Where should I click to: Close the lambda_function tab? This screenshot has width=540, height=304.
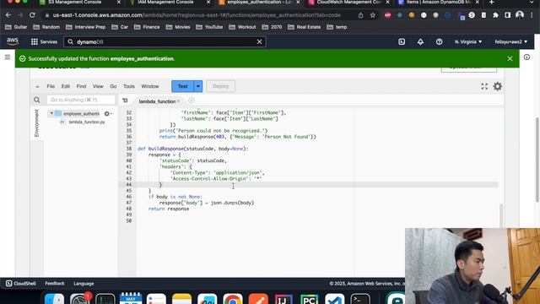point(178,101)
